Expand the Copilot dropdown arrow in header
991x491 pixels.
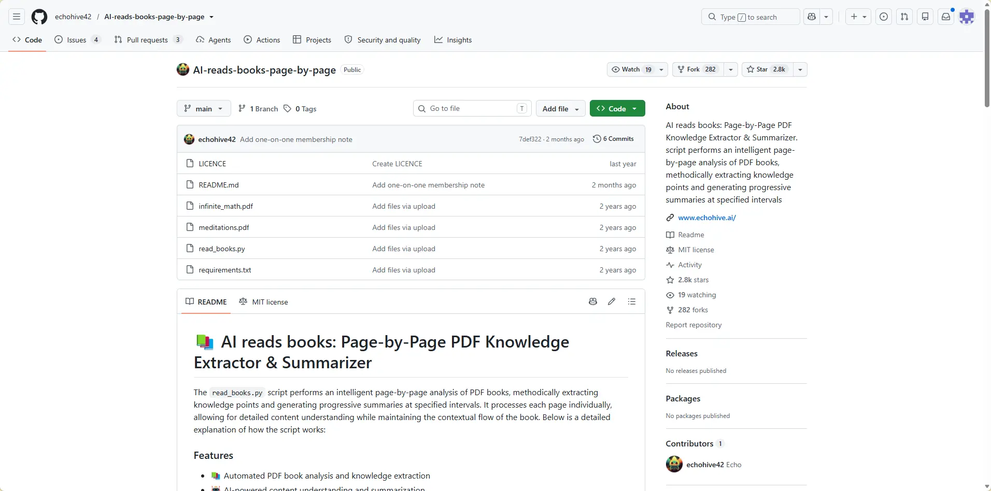click(x=826, y=17)
